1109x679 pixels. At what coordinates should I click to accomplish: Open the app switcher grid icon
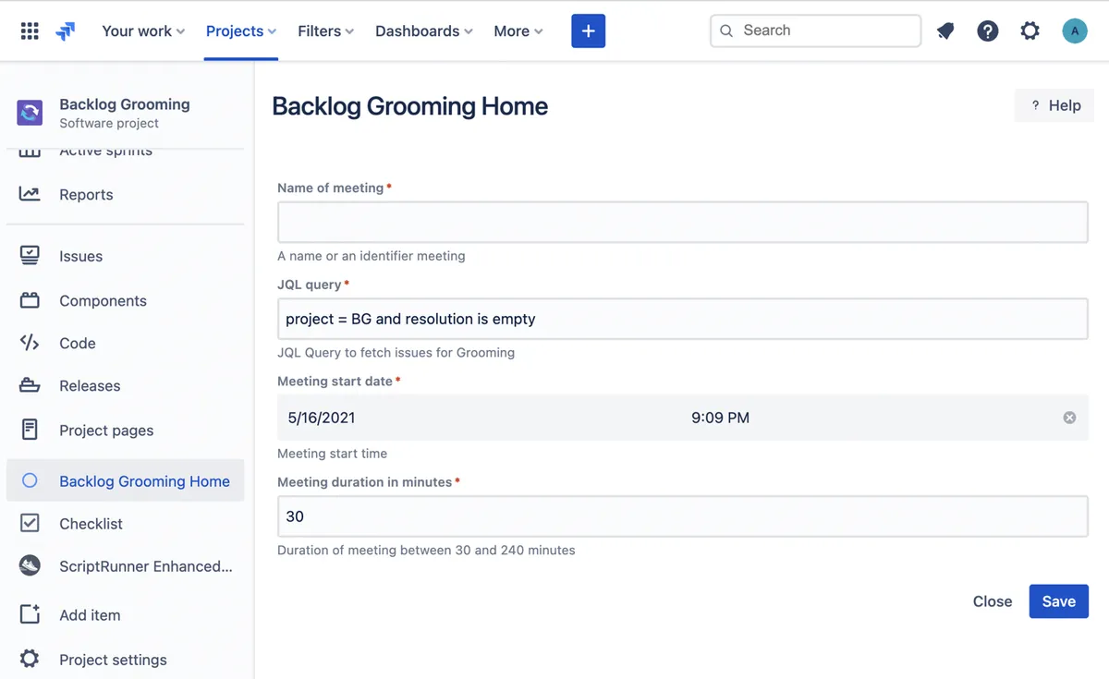click(x=30, y=31)
